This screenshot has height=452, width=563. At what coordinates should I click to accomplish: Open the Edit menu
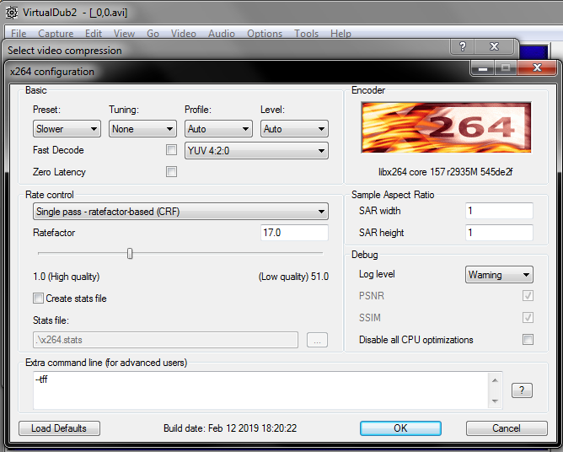94,34
